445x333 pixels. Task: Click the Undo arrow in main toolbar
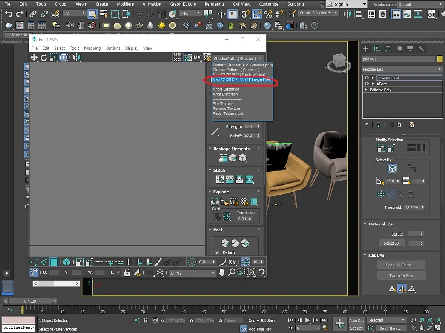(8, 14)
